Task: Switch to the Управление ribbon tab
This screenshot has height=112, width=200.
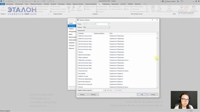Action: tap(106, 4)
